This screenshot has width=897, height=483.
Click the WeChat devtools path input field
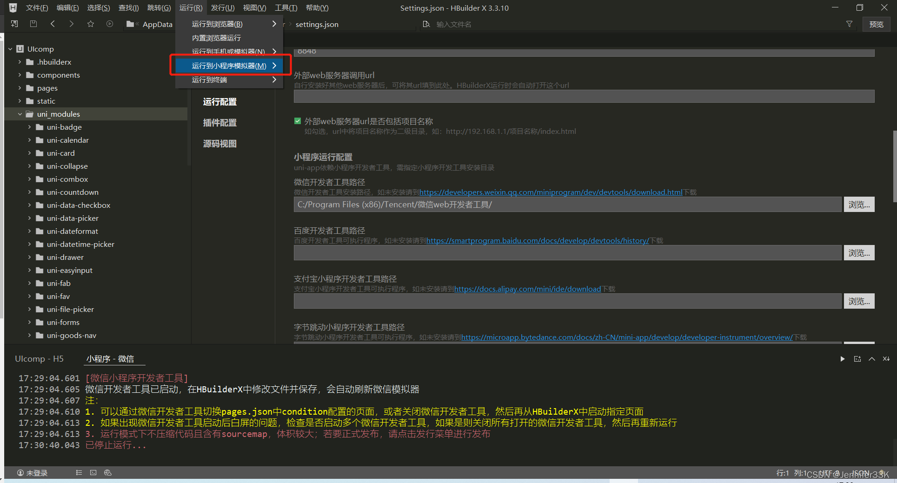pos(567,205)
